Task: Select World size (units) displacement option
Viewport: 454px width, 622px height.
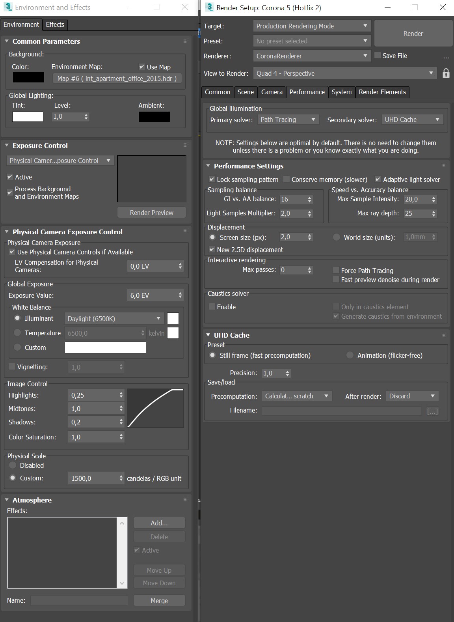Action: [x=337, y=237]
